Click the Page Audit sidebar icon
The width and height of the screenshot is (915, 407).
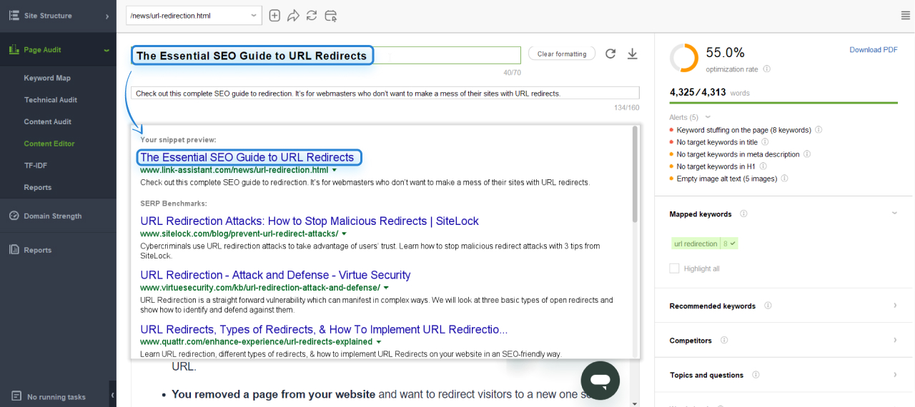pyautogui.click(x=14, y=50)
